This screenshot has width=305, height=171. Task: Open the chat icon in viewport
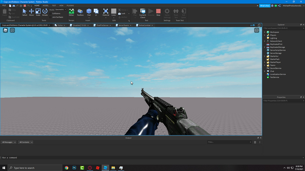click(12, 30)
